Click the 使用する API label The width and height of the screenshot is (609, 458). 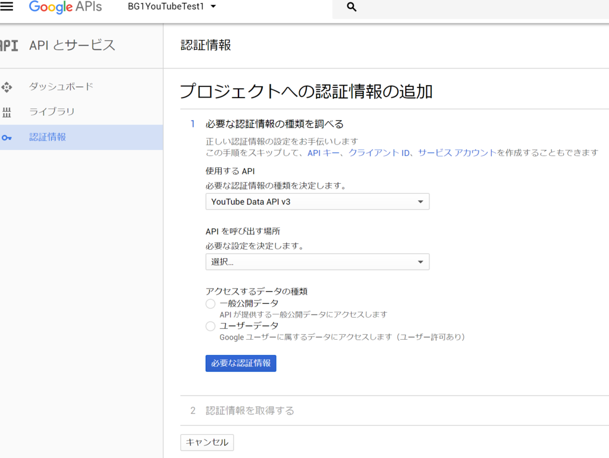[230, 171]
